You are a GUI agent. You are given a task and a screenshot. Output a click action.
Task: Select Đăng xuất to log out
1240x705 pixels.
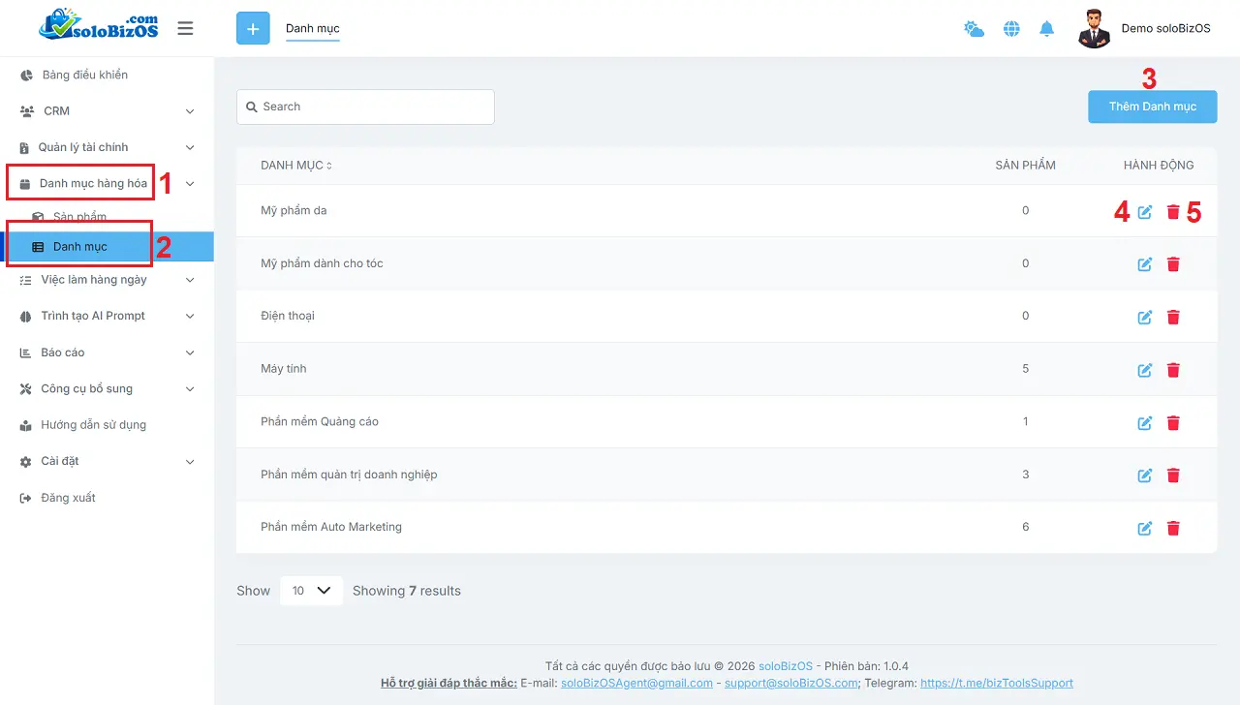(68, 498)
